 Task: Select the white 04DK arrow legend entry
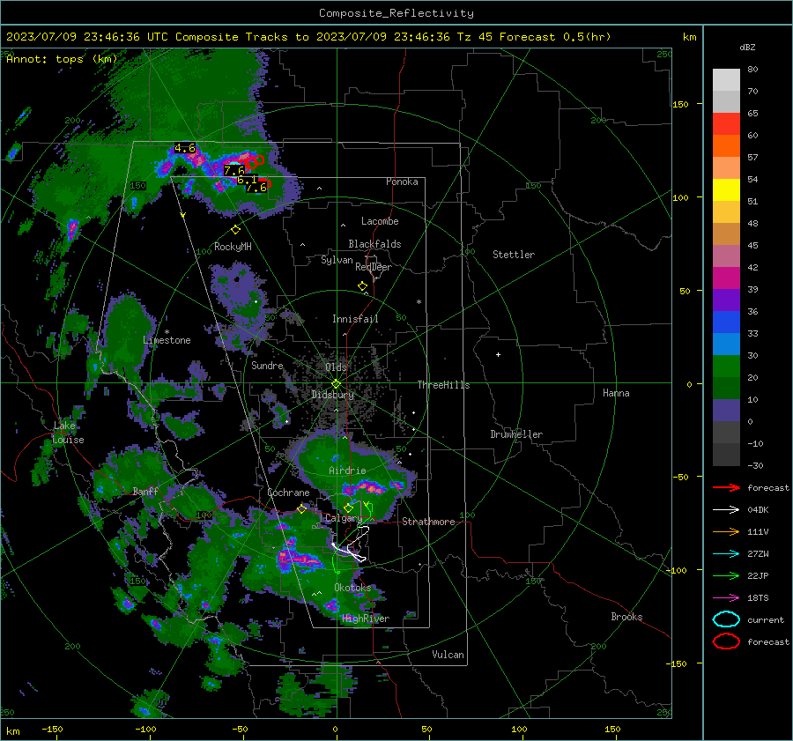[726, 509]
